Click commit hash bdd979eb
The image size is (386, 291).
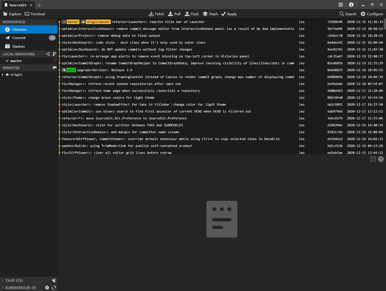pos(335,111)
